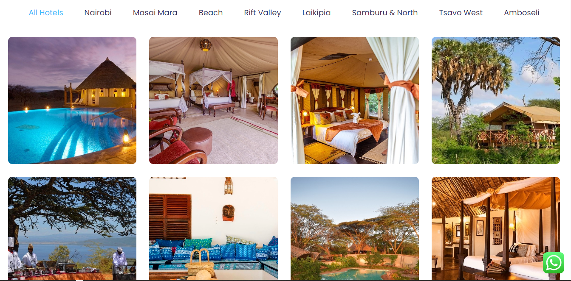Switch to the Nairobi category tab

click(98, 13)
